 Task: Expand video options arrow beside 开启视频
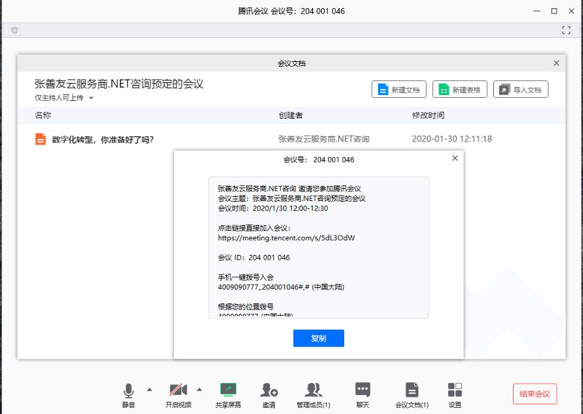(x=199, y=390)
